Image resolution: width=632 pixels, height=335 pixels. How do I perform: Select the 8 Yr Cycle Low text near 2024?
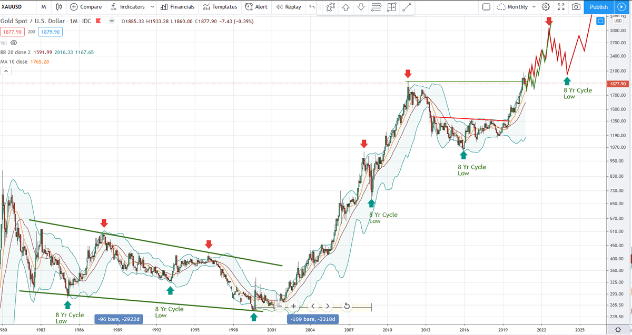pos(577,93)
